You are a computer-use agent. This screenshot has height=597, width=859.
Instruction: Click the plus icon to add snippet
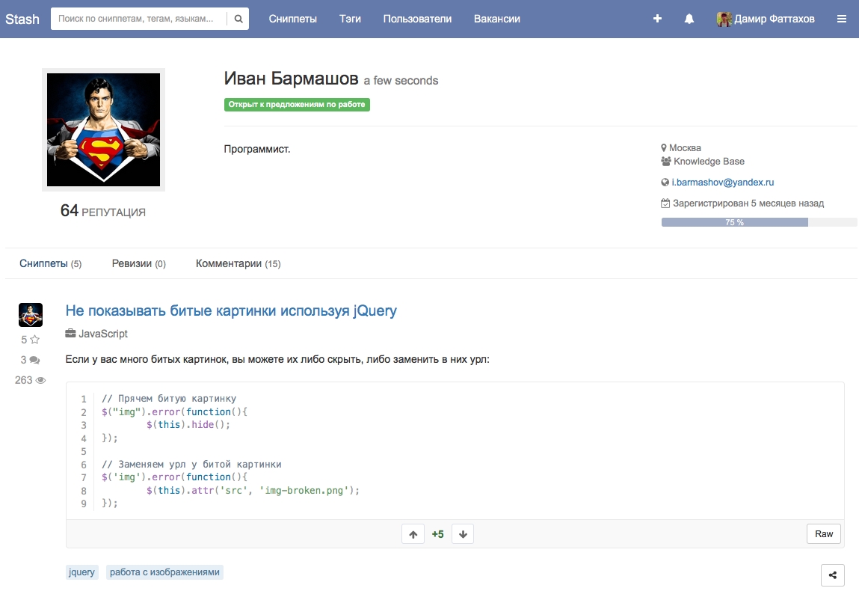tap(657, 19)
